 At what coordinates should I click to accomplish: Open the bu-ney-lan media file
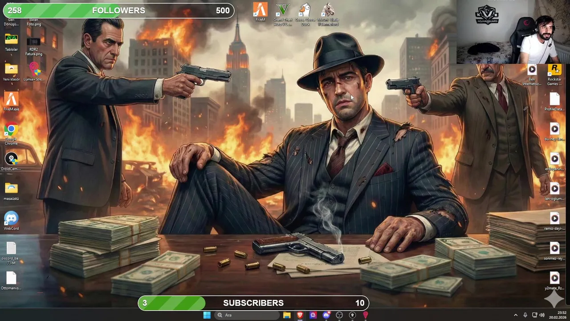click(x=554, y=132)
